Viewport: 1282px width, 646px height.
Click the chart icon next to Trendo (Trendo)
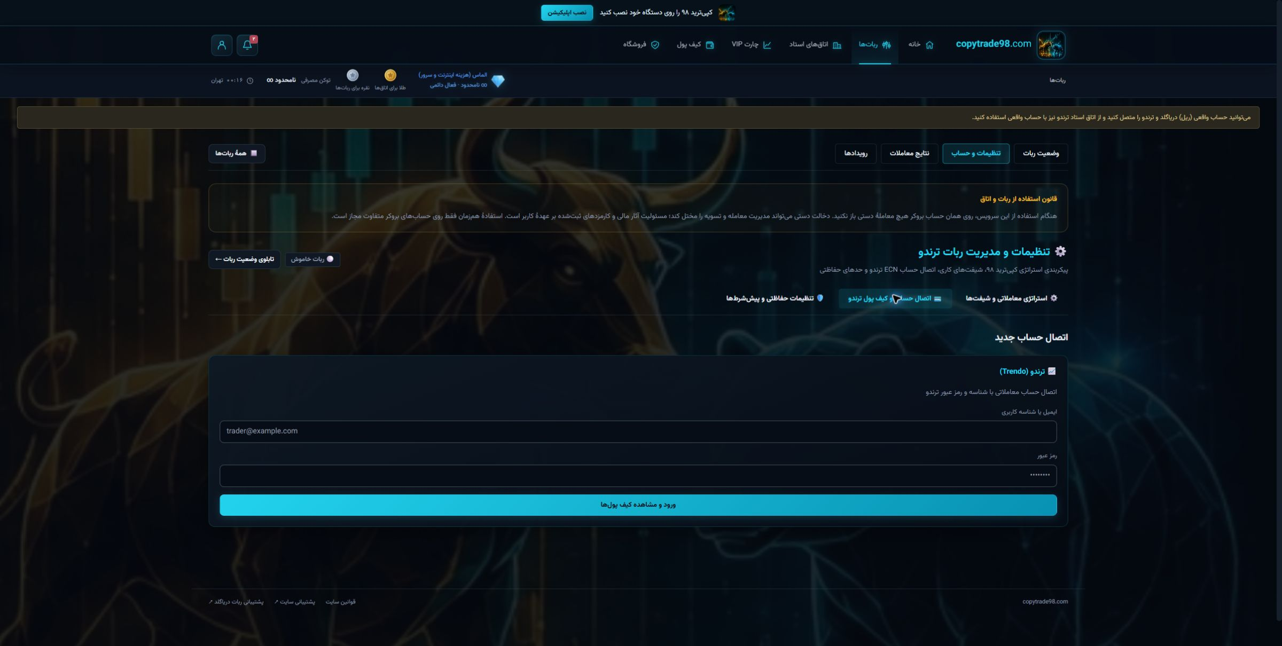[x=1052, y=371]
